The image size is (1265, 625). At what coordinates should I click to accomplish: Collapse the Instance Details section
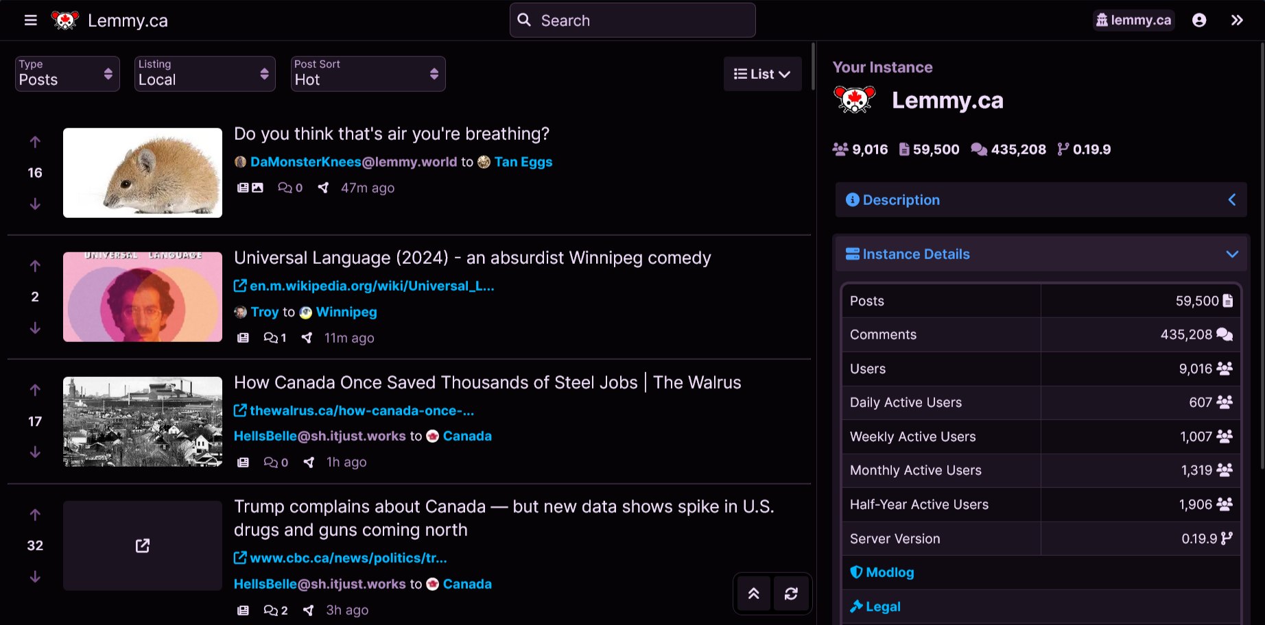coord(1041,254)
